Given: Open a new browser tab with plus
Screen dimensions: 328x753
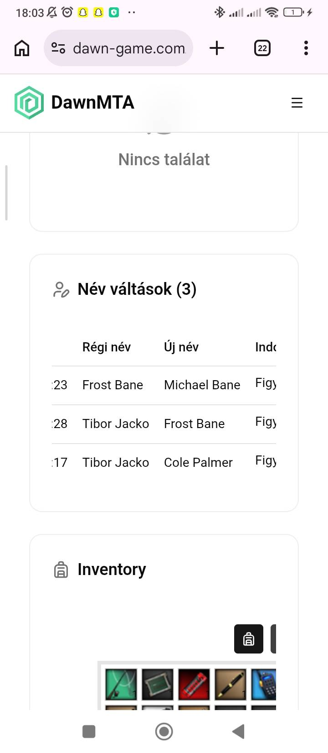Looking at the screenshot, I should pos(217,48).
